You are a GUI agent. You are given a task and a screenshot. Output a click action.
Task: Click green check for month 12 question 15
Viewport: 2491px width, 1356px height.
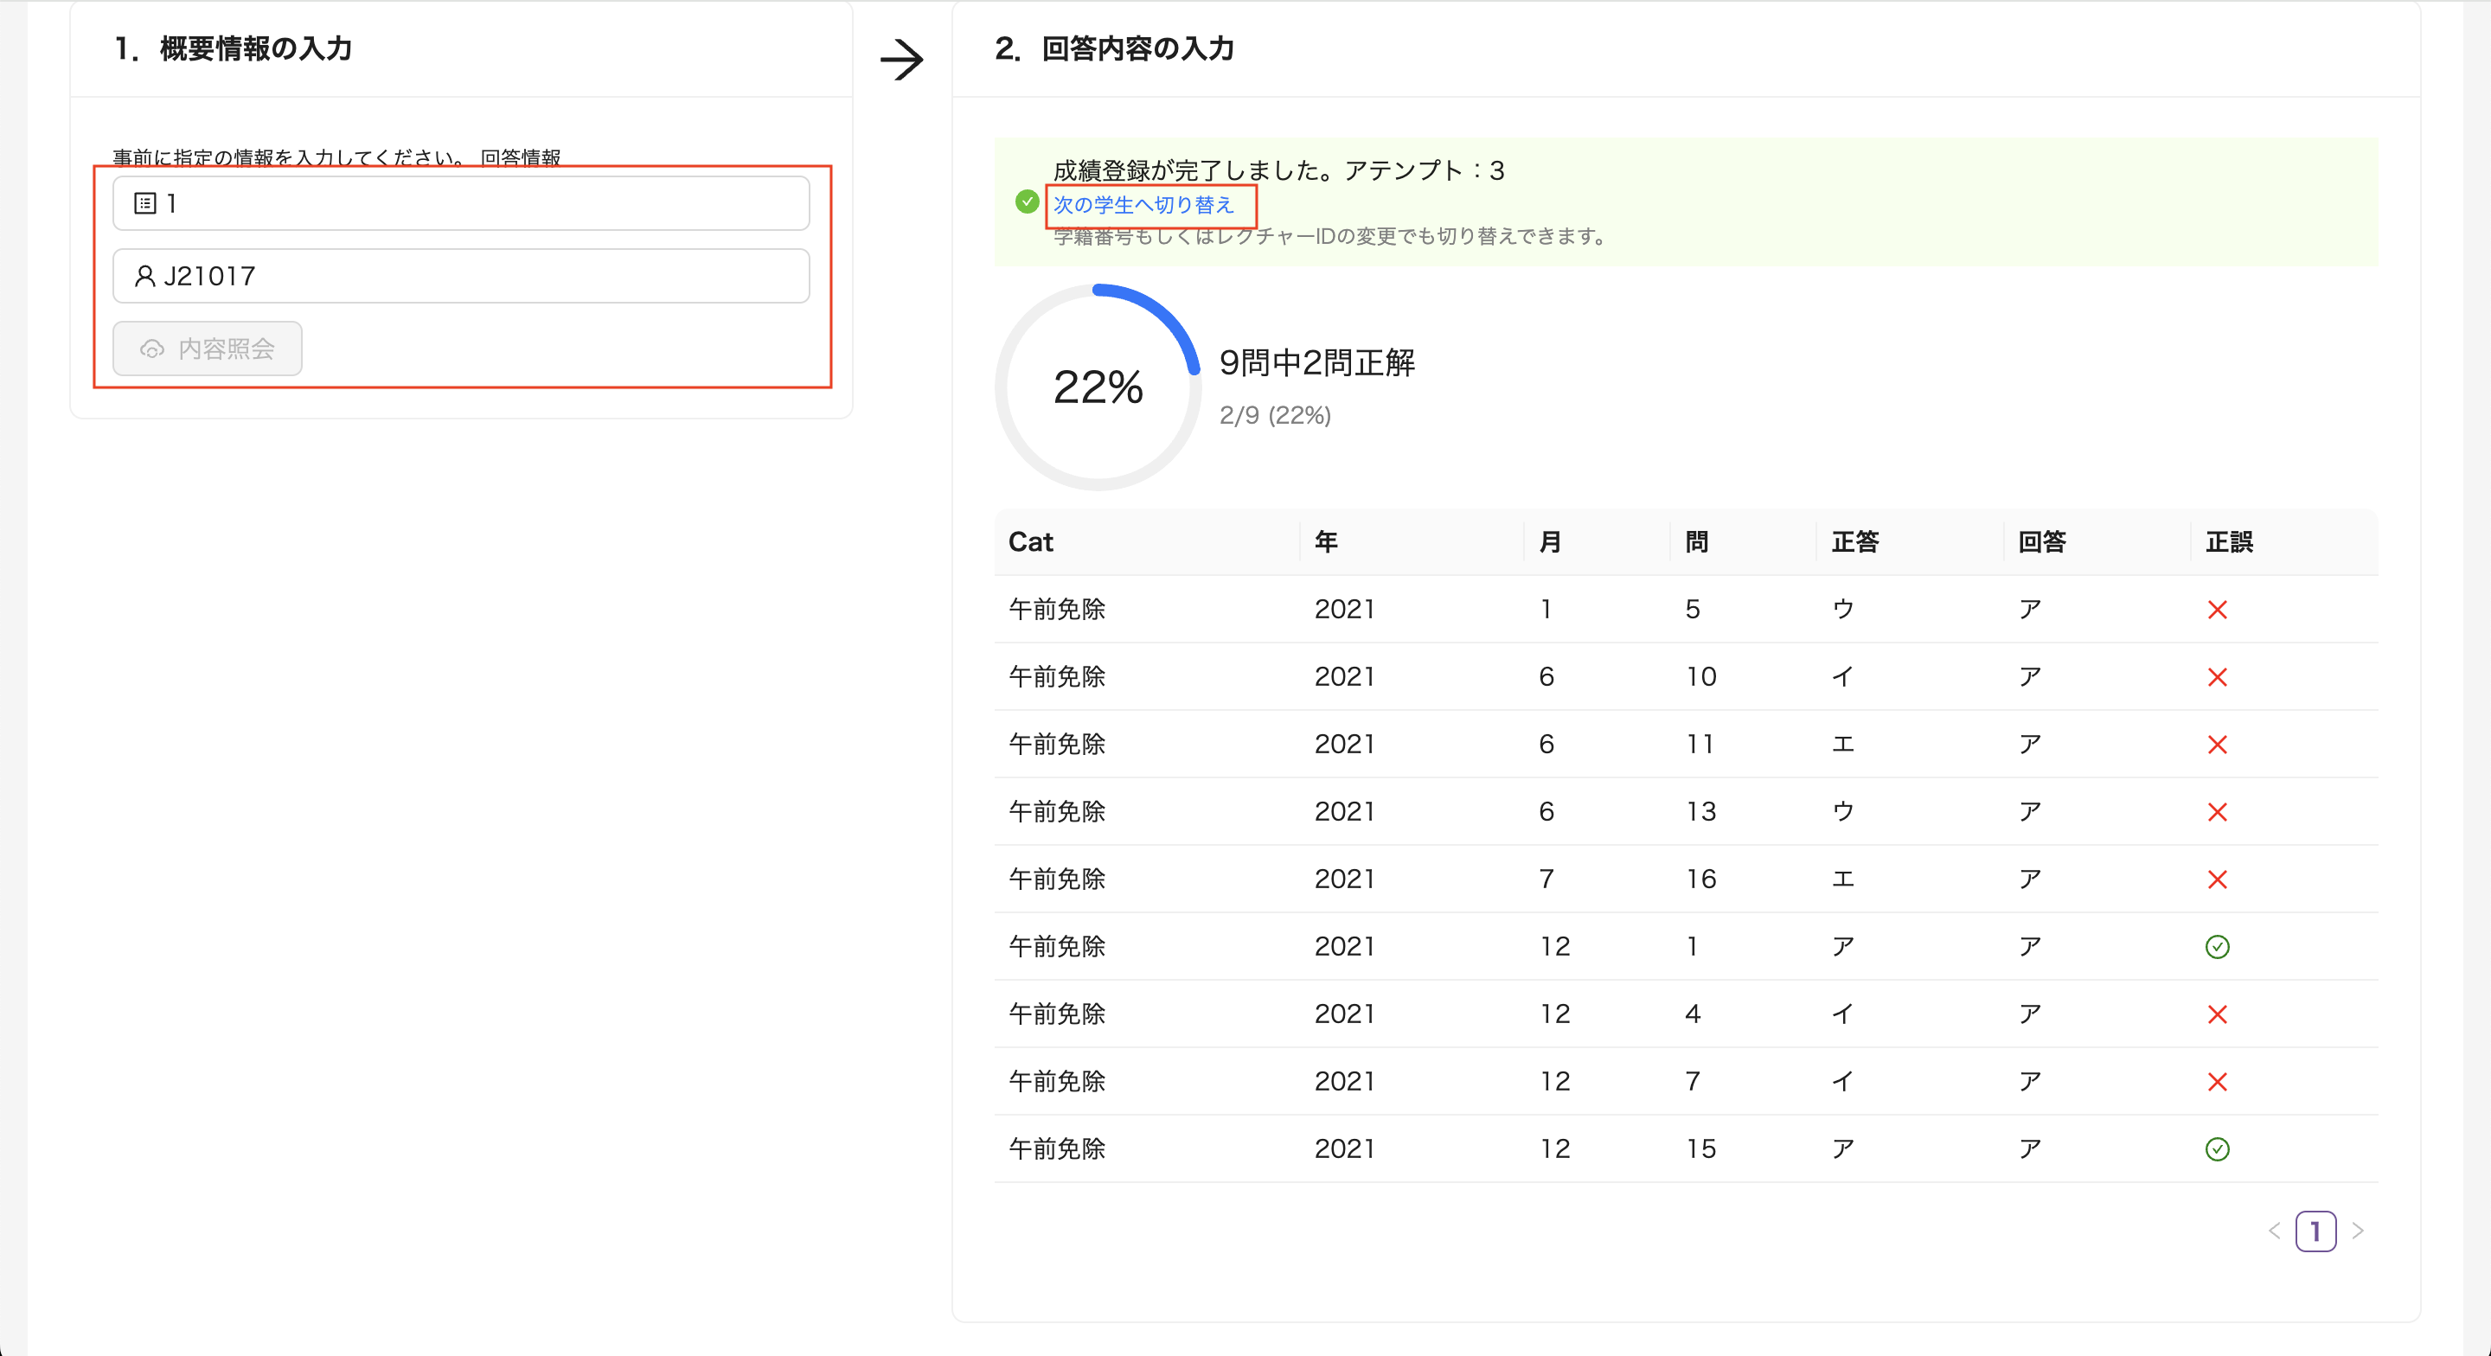coord(2216,1149)
